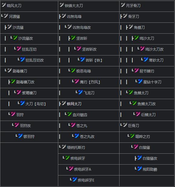Select the 塔纳托斯刃 branch entry
Image resolution: width=175 pixels, height=187 pixels.
[x=76, y=148]
